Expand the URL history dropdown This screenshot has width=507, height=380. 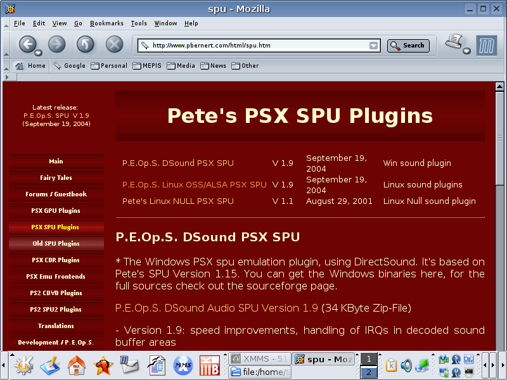pyautogui.click(x=374, y=46)
